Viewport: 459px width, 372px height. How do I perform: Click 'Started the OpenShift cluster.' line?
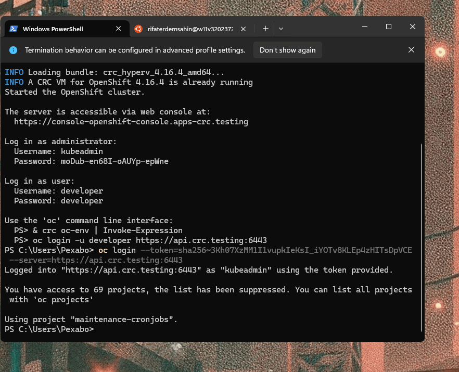click(74, 92)
